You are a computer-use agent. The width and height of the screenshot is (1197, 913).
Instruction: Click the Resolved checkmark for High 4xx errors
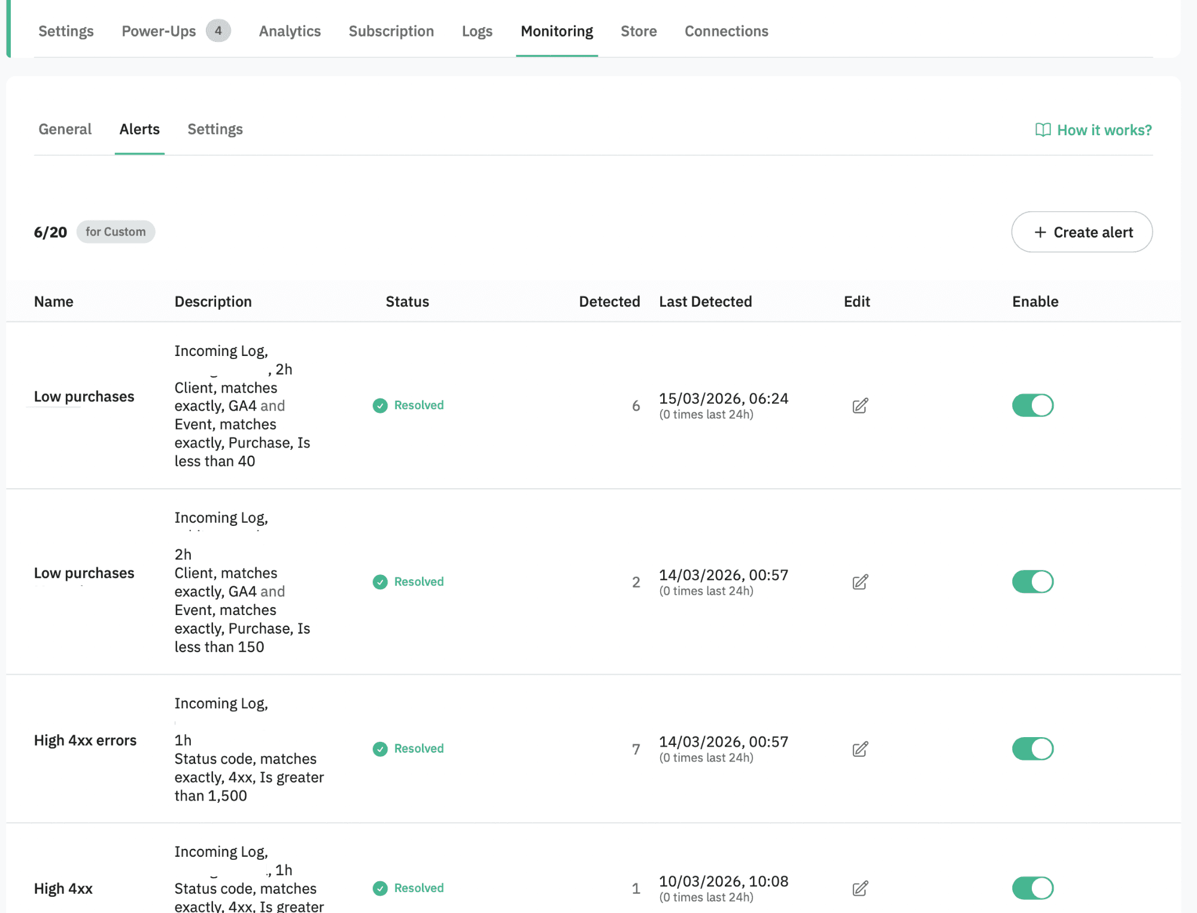(380, 748)
